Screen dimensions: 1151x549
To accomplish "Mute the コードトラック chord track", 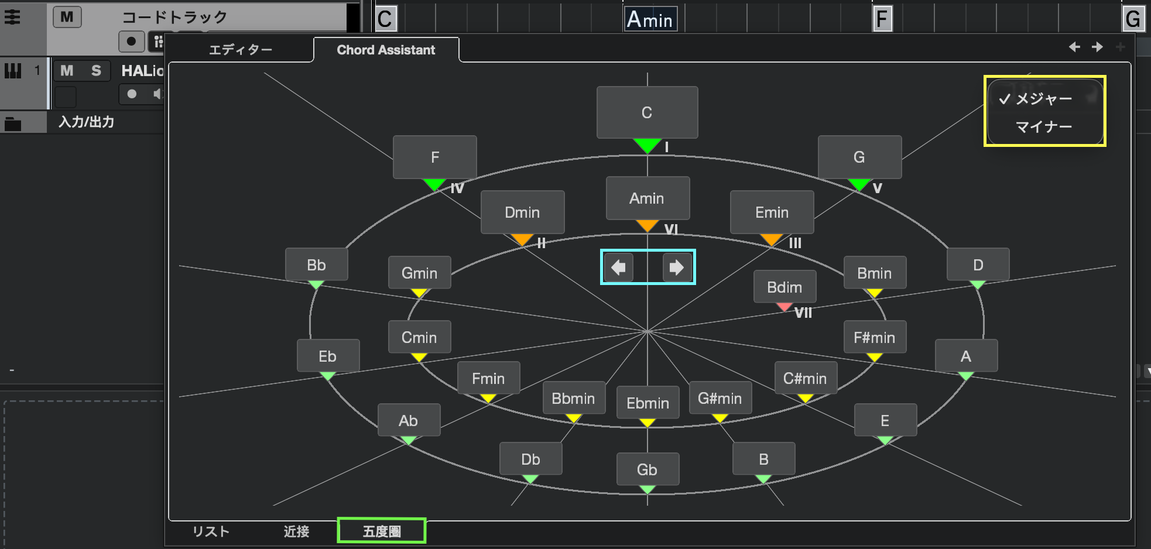I will pyautogui.click(x=67, y=17).
